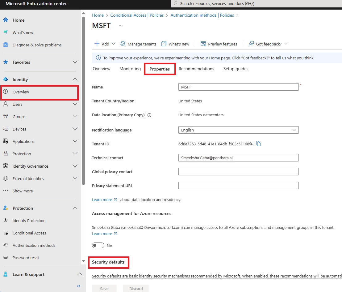Switch to the Recommendations tab
The height and width of the screenshot is (292, 342).
coord(196,69)
